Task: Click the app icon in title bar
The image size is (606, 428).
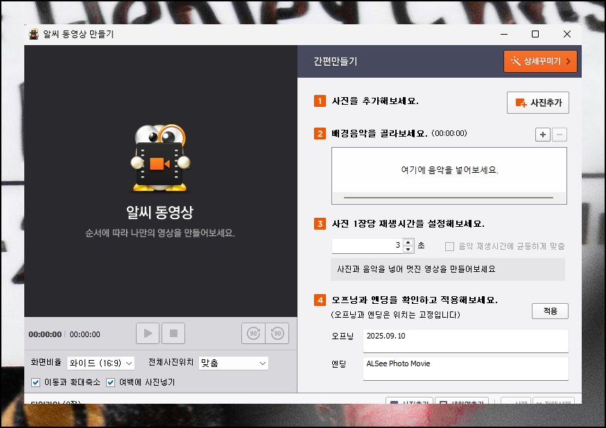Action: tap(33, 34)
